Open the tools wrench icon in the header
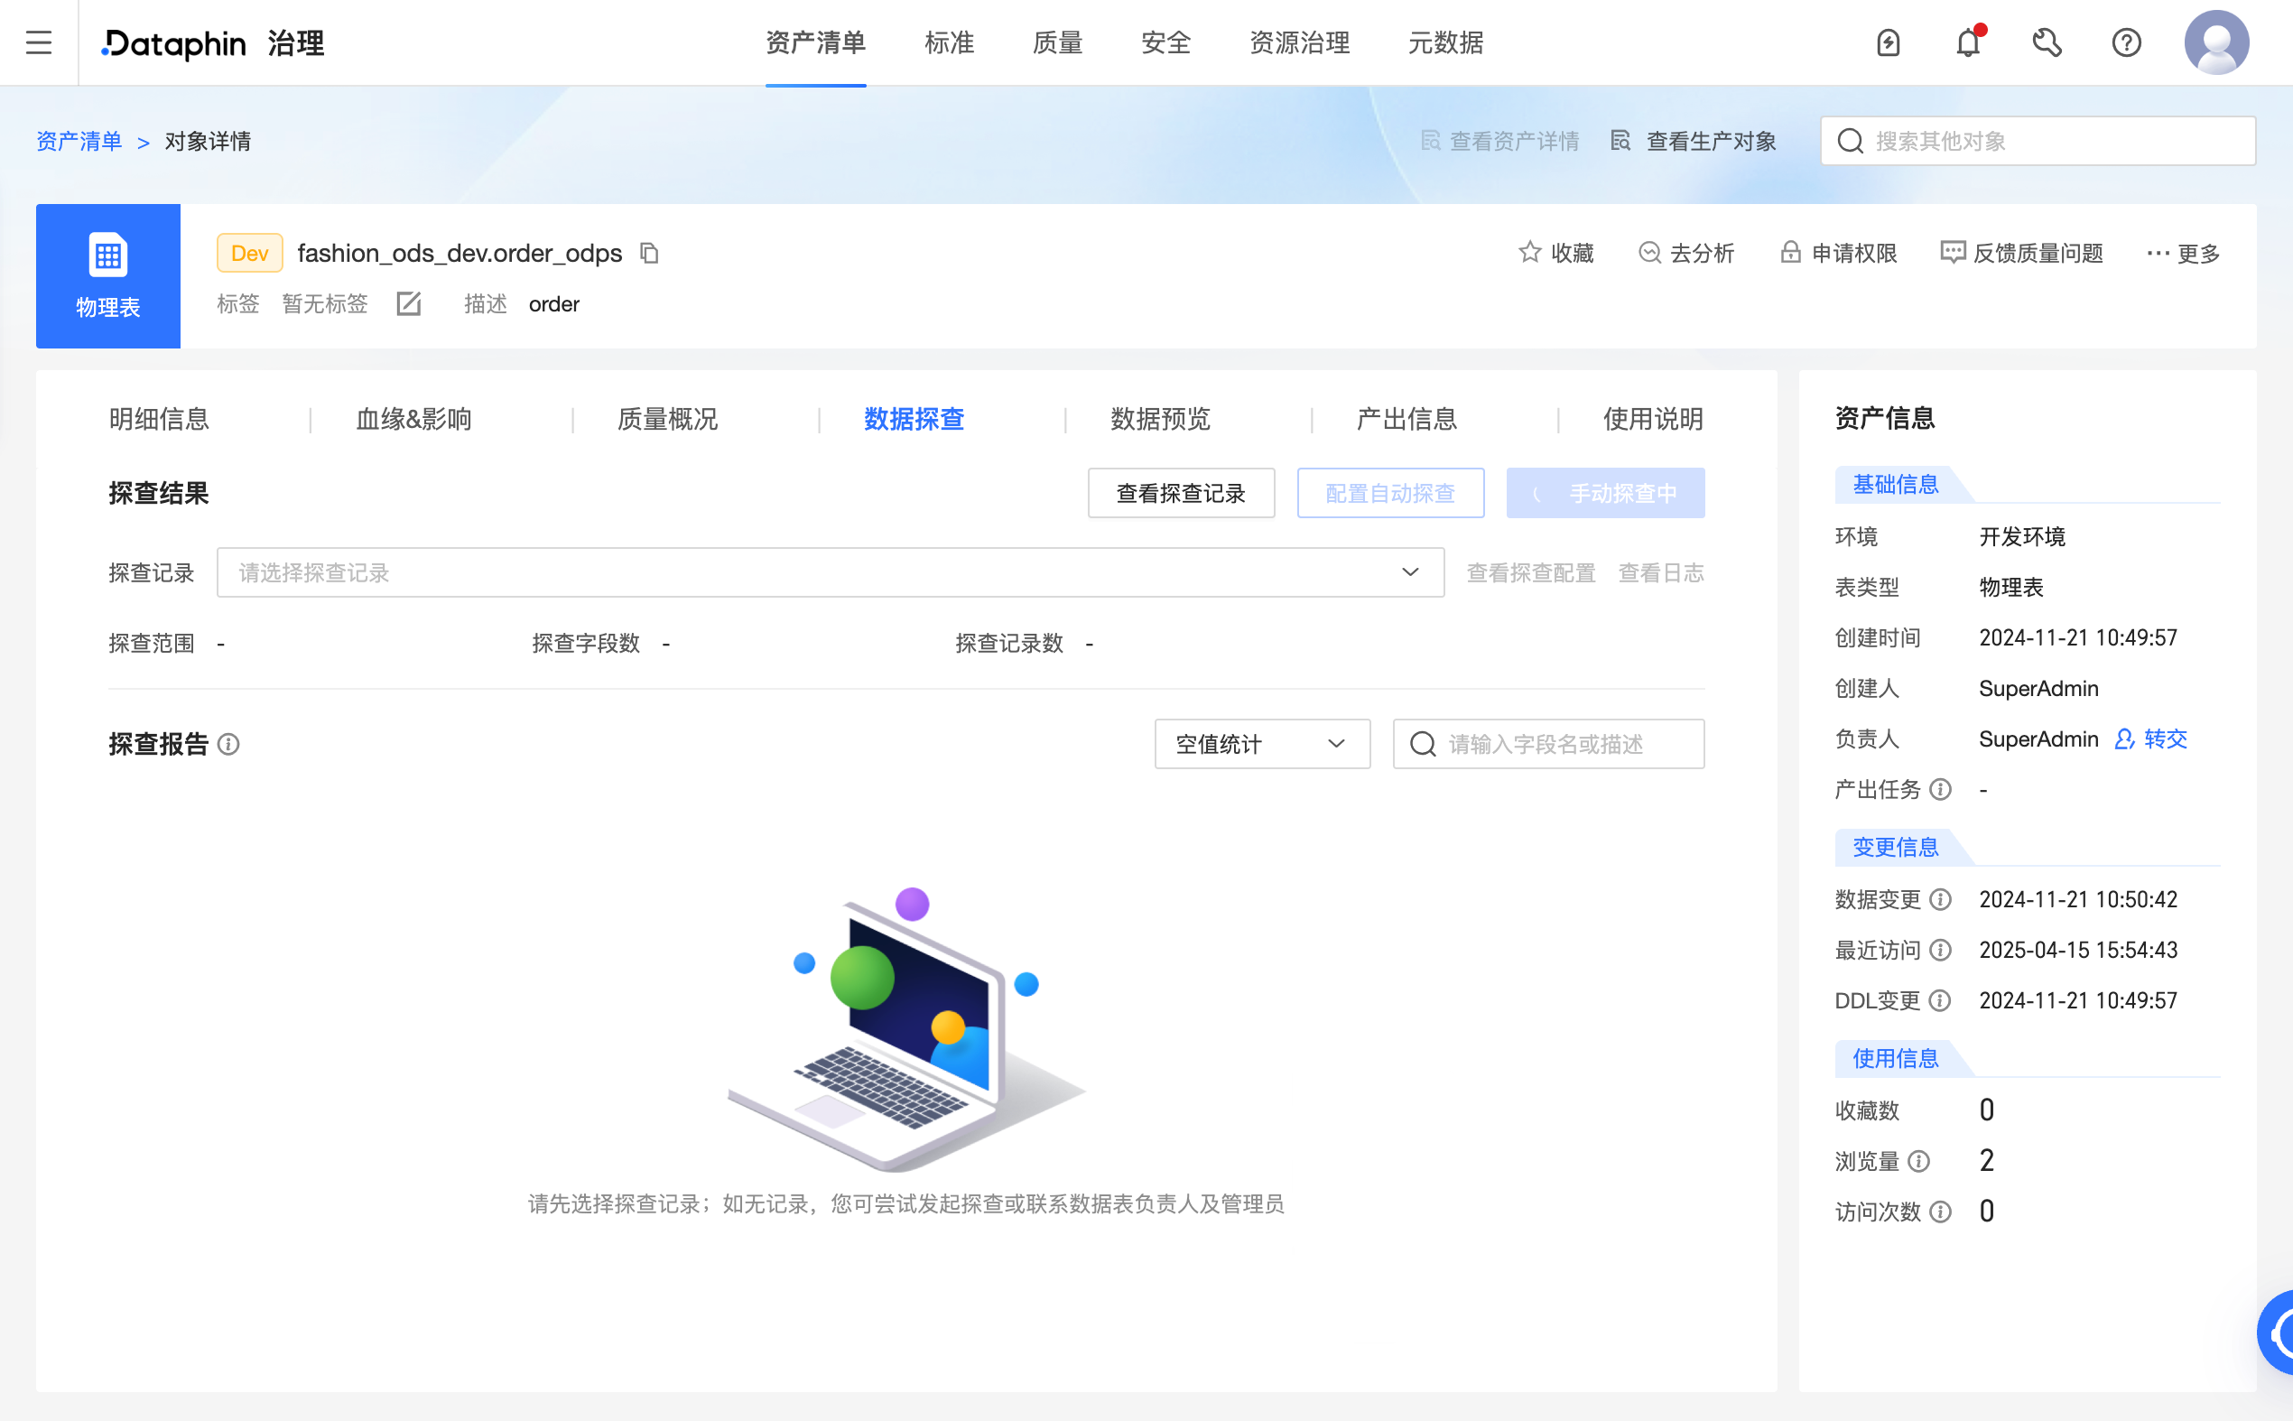 [x=2047, y=42]
